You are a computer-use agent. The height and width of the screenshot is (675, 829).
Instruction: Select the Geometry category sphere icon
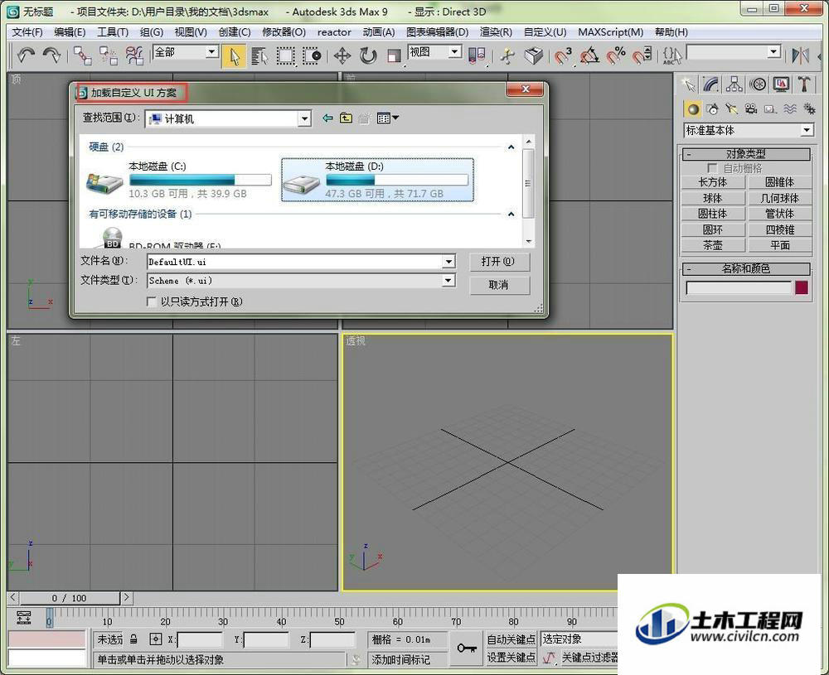click(x=692, y=108)
